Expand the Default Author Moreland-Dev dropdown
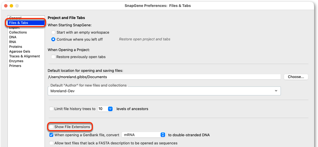Image resolution: width=318 pixels, height=147 pixels. coord(164,91)
